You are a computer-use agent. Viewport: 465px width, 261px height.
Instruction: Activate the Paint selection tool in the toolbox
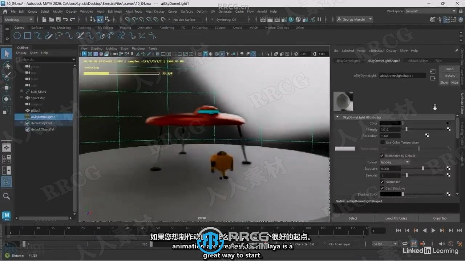[7, 76]
